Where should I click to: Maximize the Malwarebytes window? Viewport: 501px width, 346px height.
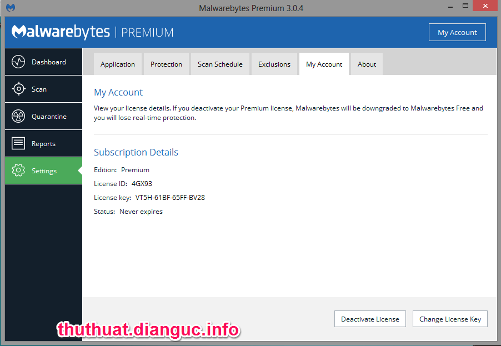(465, 6)
